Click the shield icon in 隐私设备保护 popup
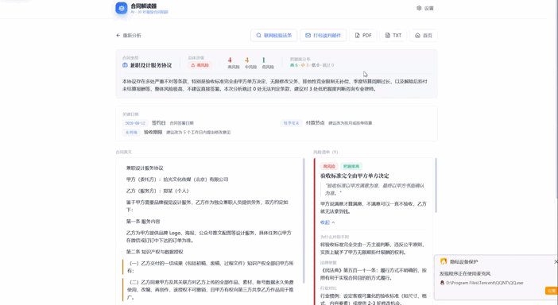Image resolution: width=558 pixels, height=305 pixels. [444, 261]
